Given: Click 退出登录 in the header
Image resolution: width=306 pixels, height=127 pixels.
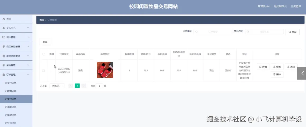Looking at the screenshot, I should click(x=296, y=6).
